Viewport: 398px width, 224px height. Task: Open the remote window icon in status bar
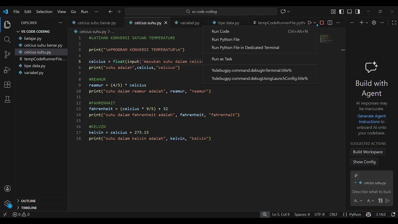pyautogui.click(x=5, y=214)
